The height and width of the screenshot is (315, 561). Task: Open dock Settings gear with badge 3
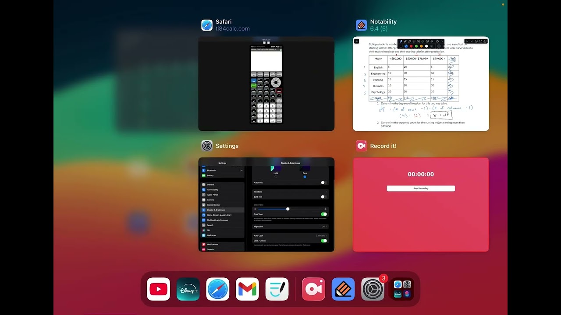point(373,289)
